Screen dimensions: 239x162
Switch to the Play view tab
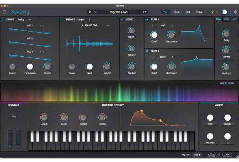pyautogui.click(x=165, y=12)
